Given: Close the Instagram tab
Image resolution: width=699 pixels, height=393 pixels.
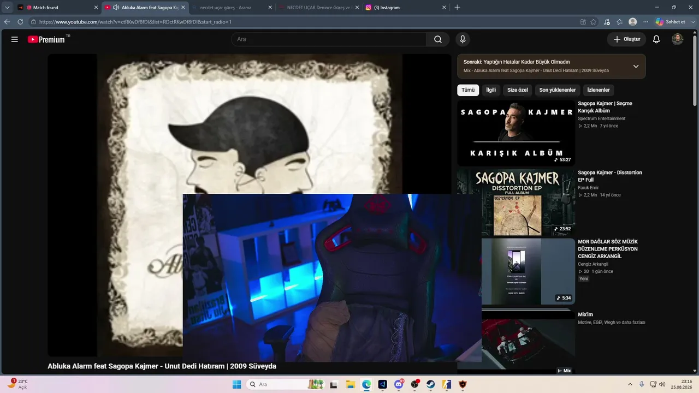Looking at the screenshot, I should [x=444, y=8].
